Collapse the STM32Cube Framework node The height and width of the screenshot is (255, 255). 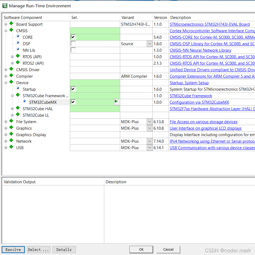pyautogui.click(x=12, y=96)
